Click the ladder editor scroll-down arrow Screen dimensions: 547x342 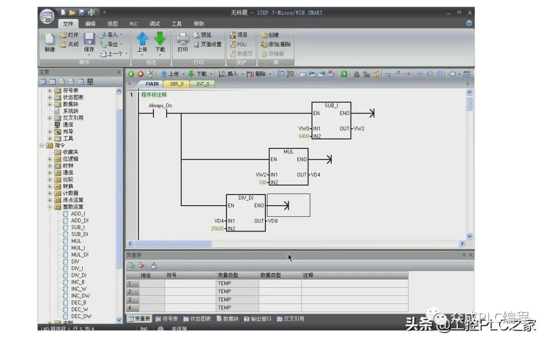(470, 236)
